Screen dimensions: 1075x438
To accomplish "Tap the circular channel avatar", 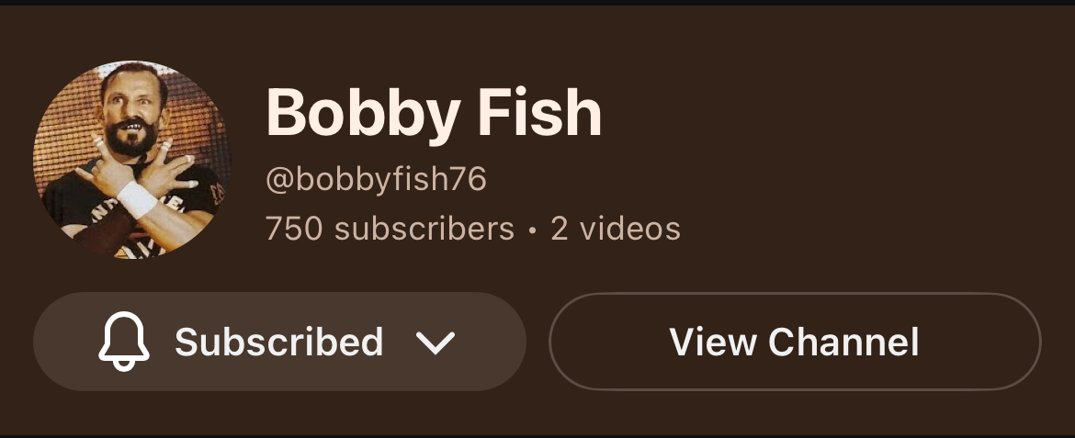I will click(131, 159).
